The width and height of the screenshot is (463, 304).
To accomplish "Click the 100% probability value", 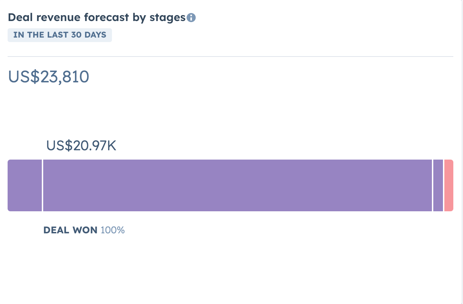I will tap(113, 230).
